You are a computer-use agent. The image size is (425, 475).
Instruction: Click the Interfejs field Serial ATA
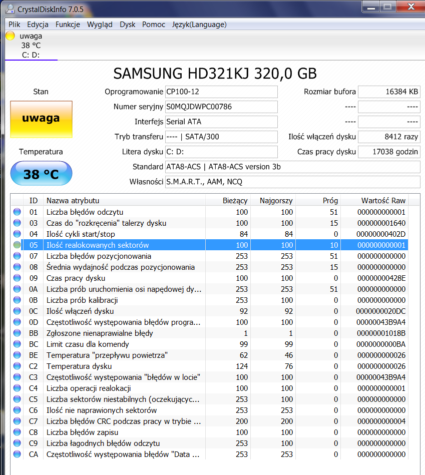tap(221, 122)
